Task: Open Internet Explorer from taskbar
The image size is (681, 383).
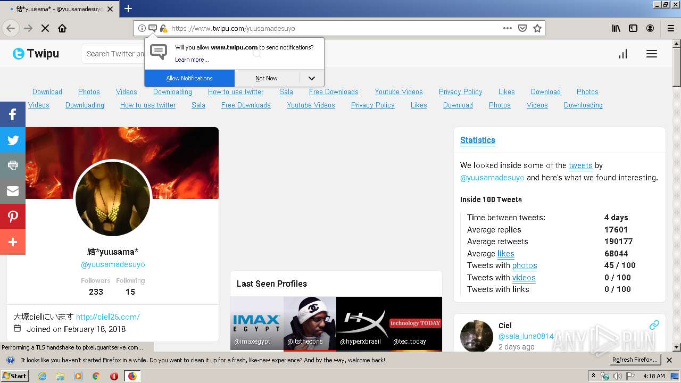Action: click(x=42, y=376)
